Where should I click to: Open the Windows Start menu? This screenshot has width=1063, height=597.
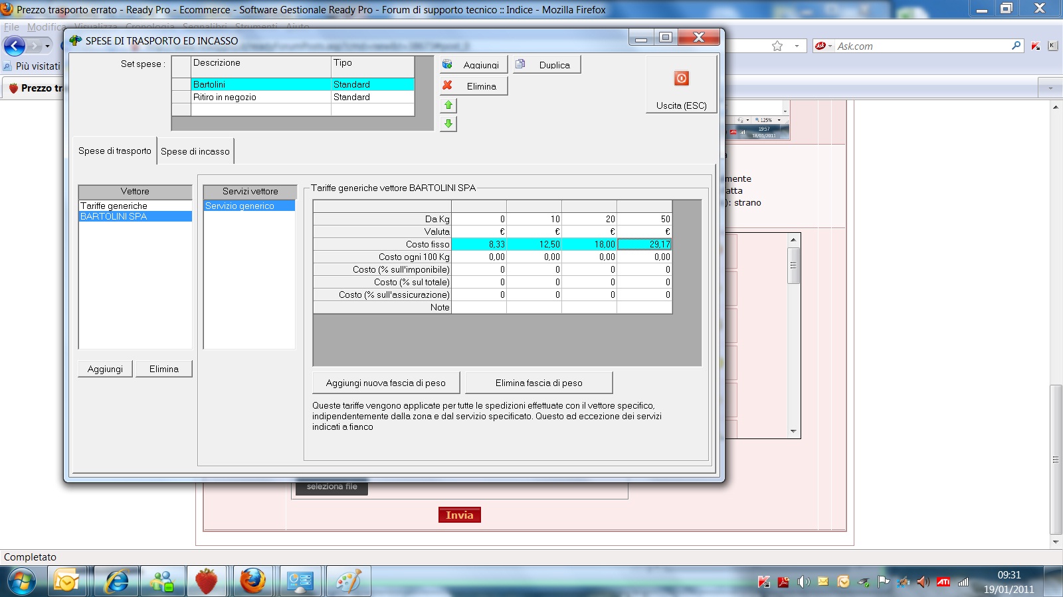[x=22, y=582]
